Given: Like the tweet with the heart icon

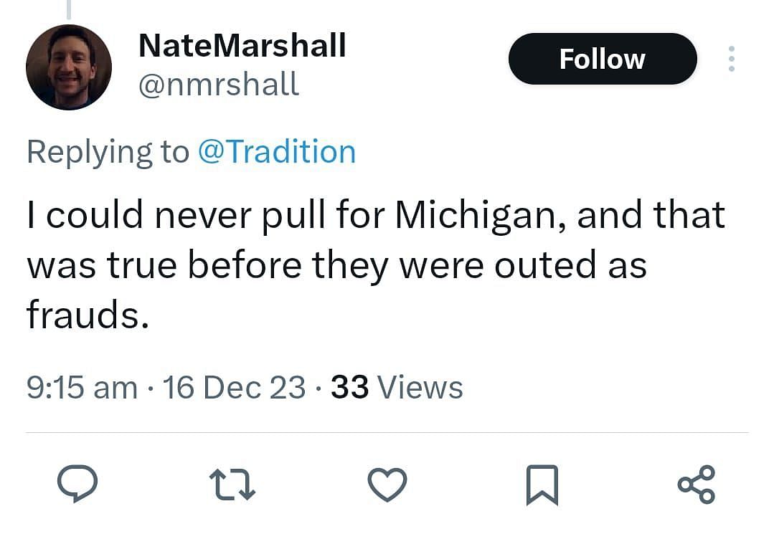Looking at the screenshot, I should (x=387, y=485).
